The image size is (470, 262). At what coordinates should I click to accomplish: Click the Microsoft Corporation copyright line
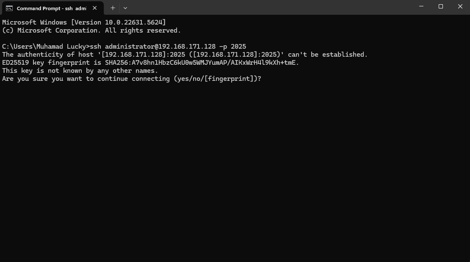[x=91, y=30]
